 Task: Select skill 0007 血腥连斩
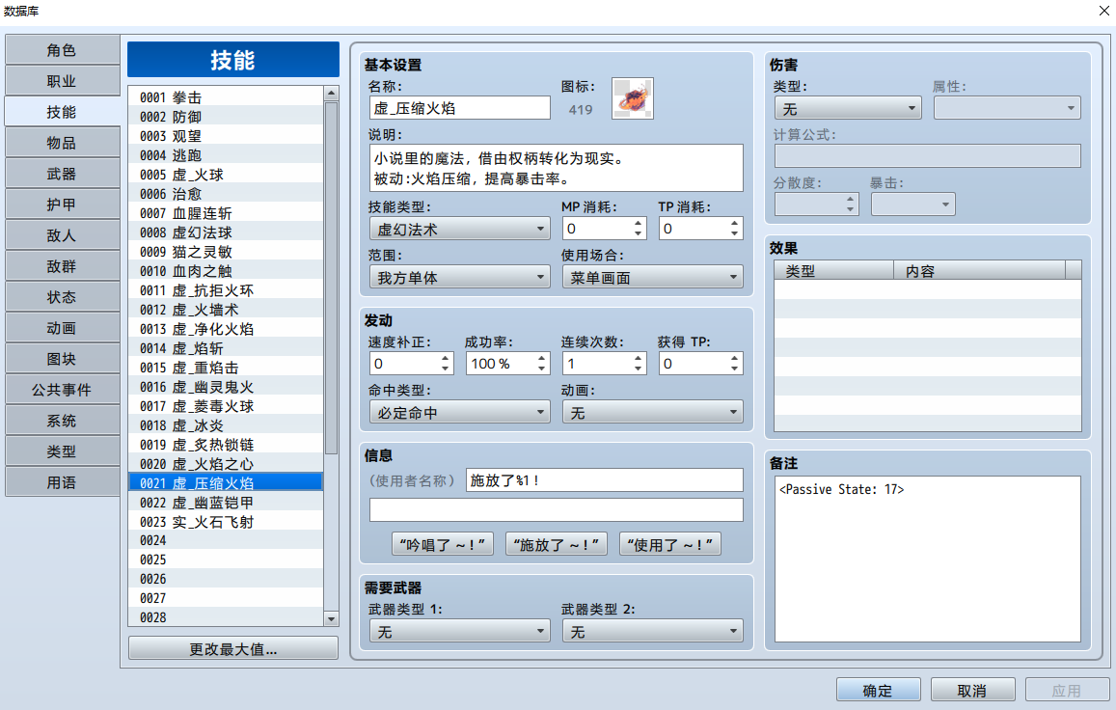tap(226, 213)
